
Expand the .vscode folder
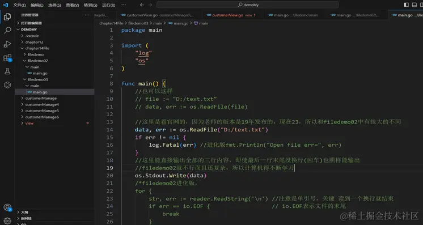pyautogui.click(x=54, y=36)
